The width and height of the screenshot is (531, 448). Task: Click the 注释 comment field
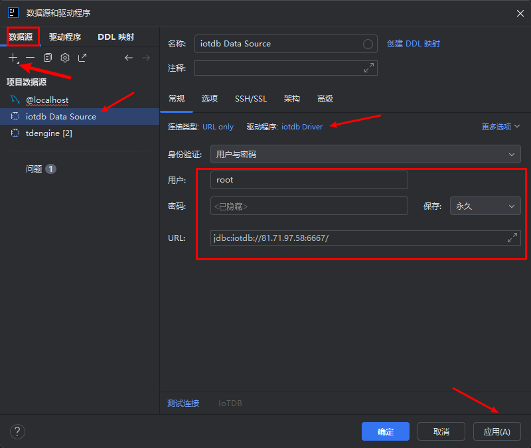click(286, 68)
